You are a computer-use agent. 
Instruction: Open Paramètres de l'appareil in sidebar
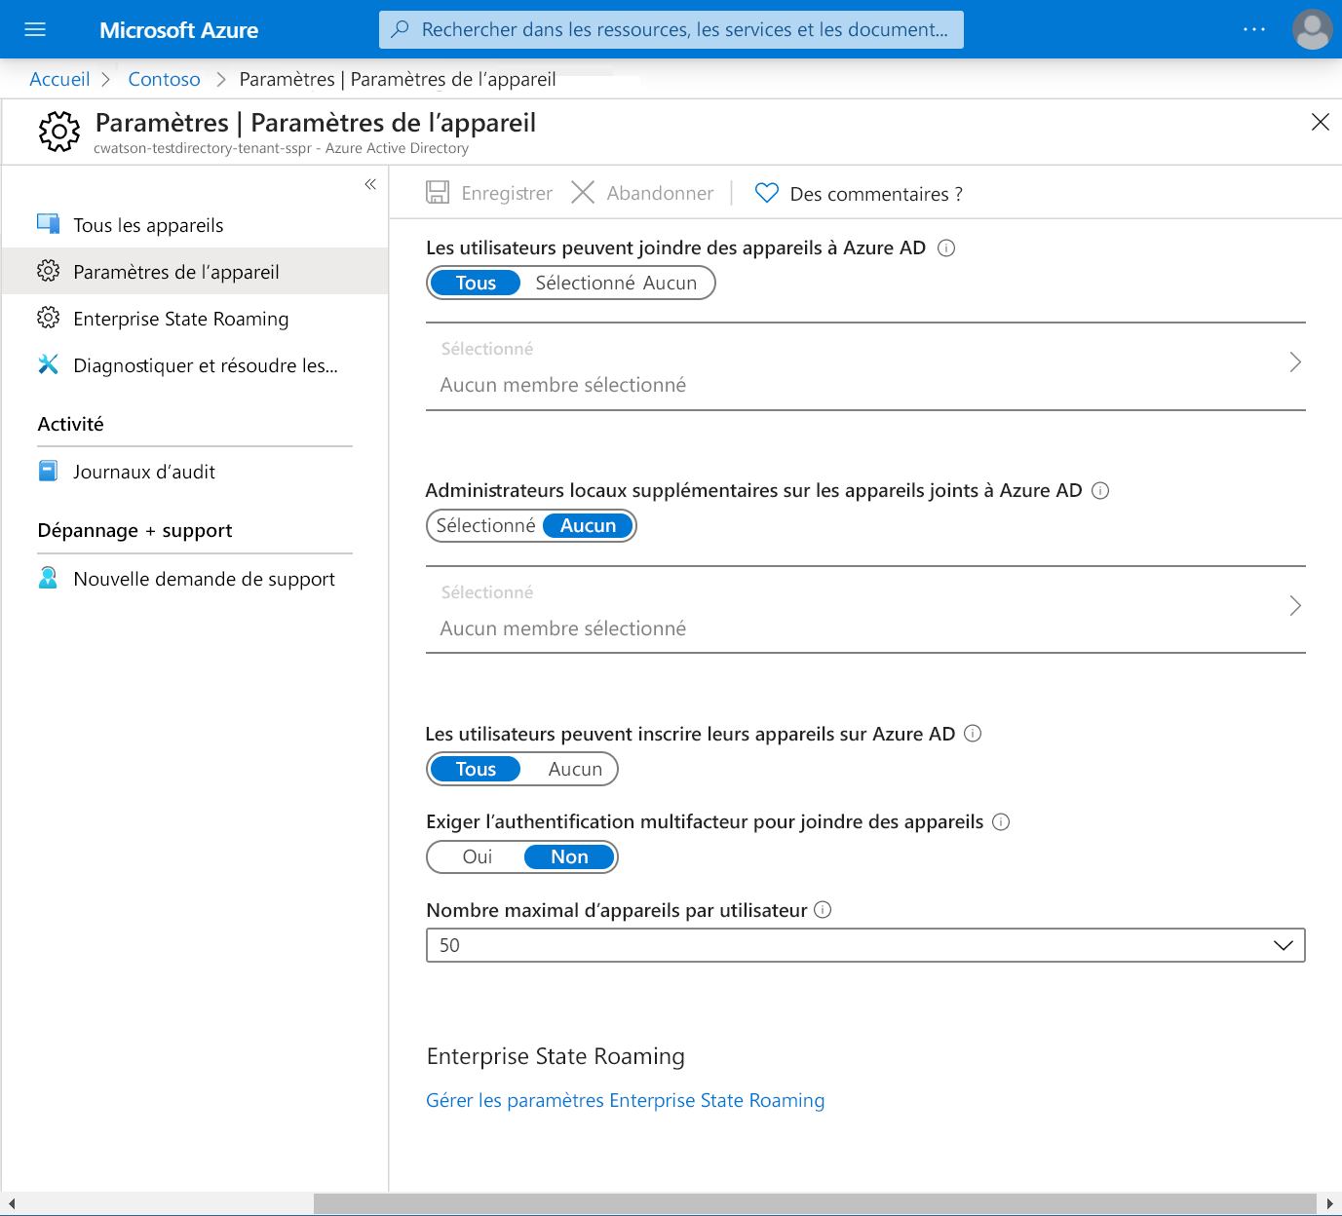click(x=195, y=272)
